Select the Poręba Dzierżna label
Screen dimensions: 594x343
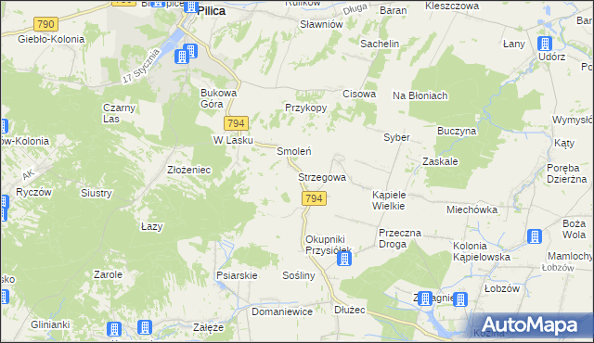click(567, 173)
